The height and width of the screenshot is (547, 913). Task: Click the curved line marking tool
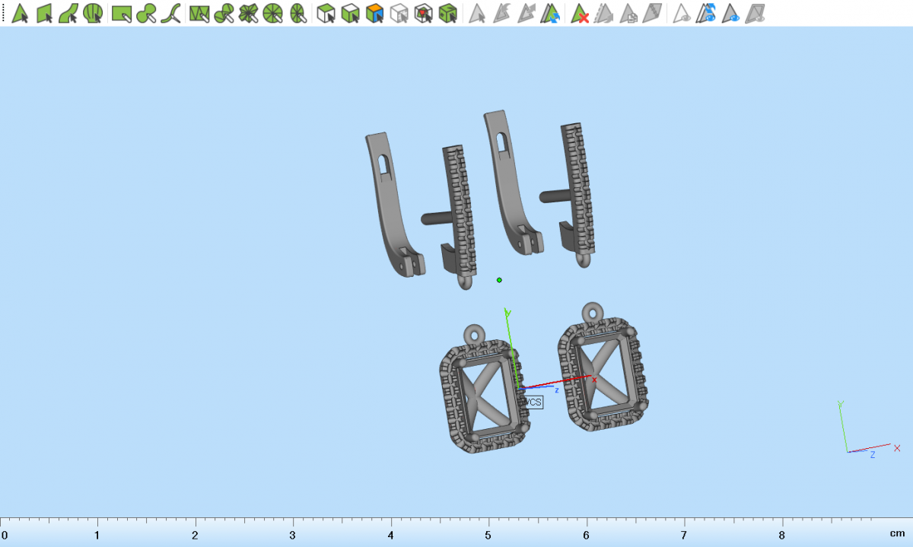pyautogui.click(x=170, y=13)
